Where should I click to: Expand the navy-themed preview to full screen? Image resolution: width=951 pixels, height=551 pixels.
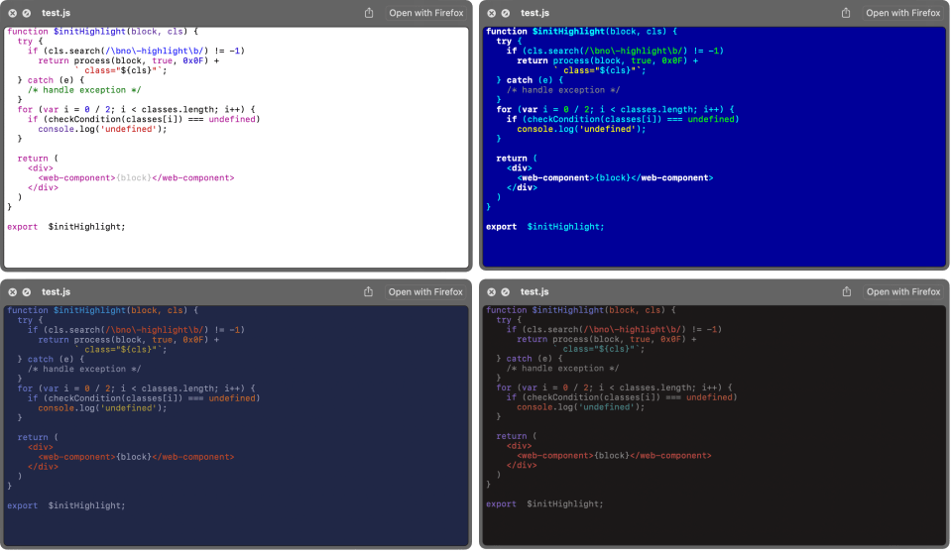[27, 291]
